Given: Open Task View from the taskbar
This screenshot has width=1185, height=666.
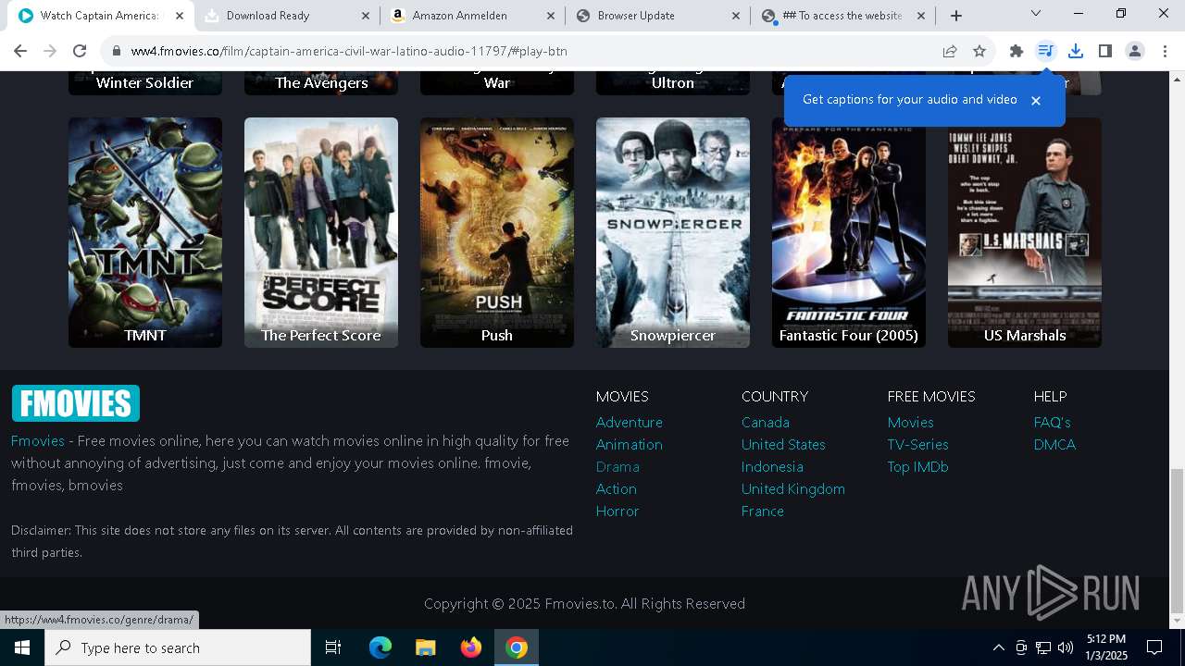Looking at the screenshot, I should 333,647.
